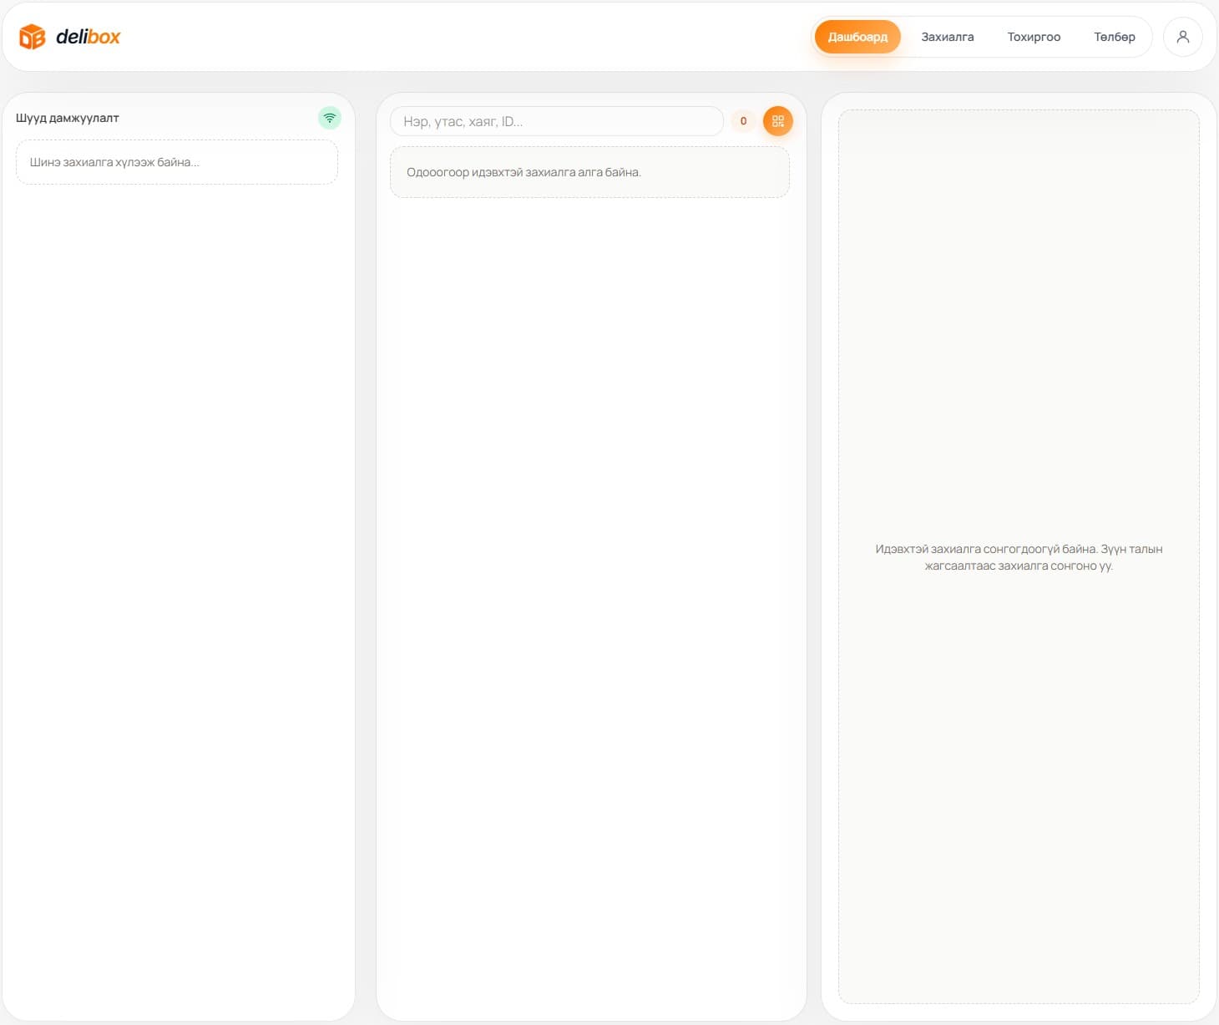The height and width of the screenshot is (1025, 1219).
Task: Click the delibox orange box logo
Action: point(32,37)
